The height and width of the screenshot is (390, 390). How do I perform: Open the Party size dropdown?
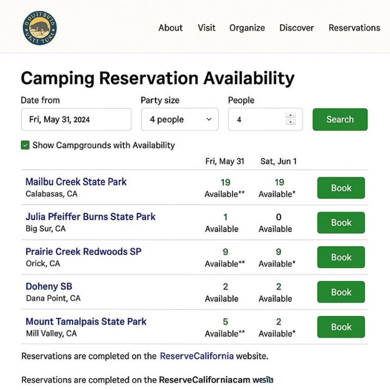pos(180,119)
